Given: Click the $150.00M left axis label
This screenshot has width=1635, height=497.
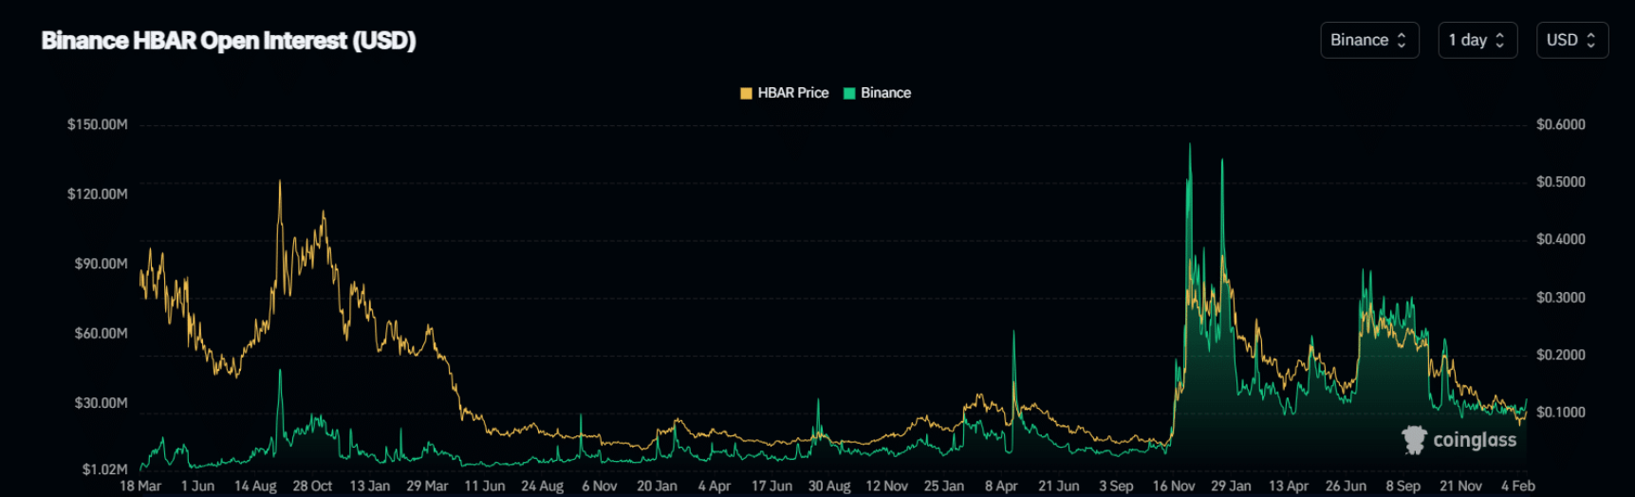Looking at the screenshot, I should pyautogui.click(x=97, y=124).
